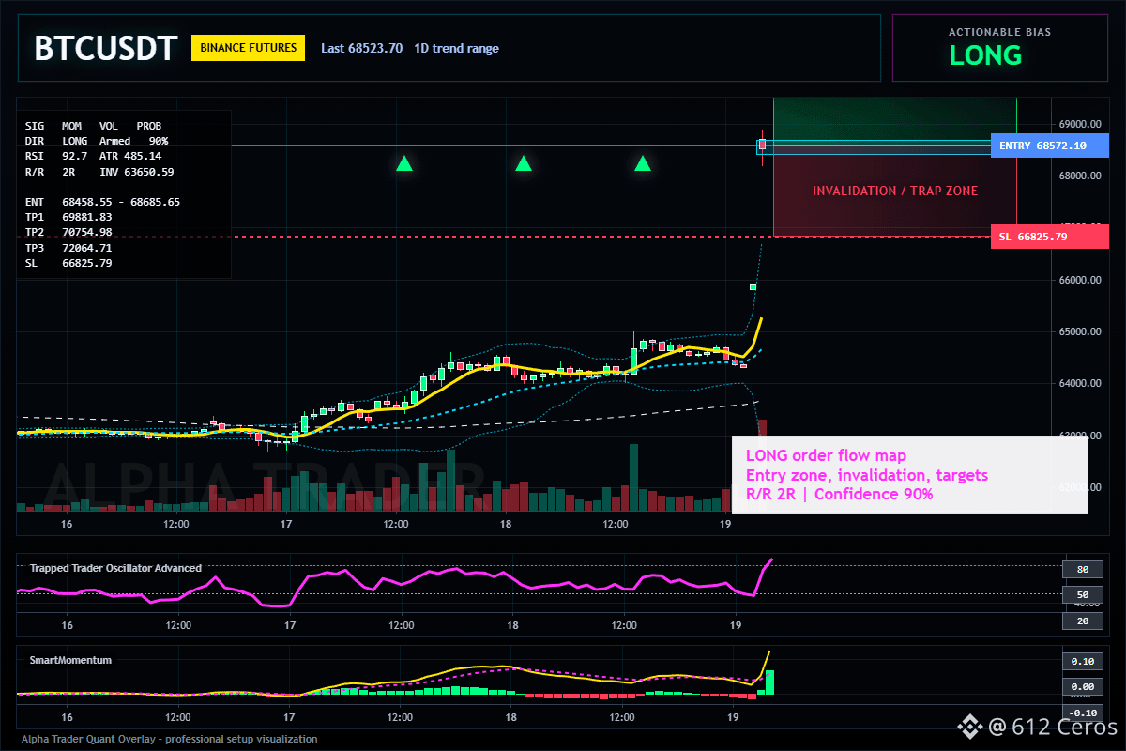
Task: Click the ENT 68458.55 - 68685.65 row
Action: pos(102,202)
